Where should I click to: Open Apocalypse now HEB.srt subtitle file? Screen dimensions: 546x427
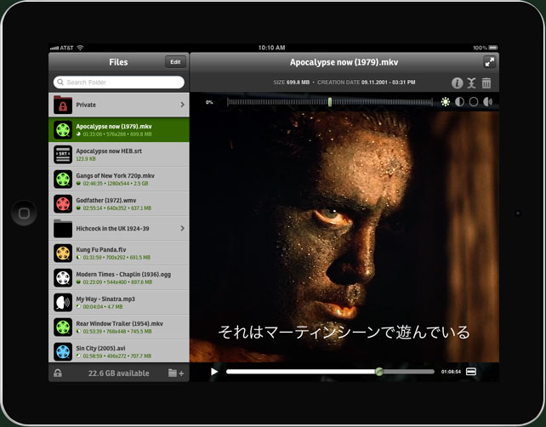coord(119,154)
